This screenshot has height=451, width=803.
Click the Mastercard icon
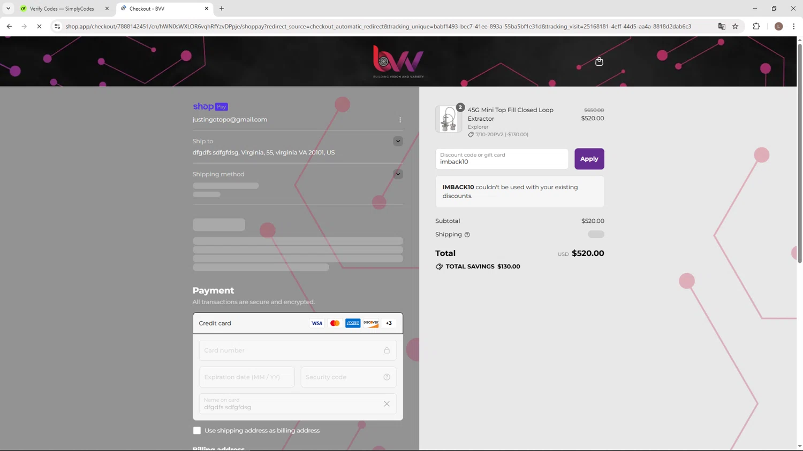335,323
